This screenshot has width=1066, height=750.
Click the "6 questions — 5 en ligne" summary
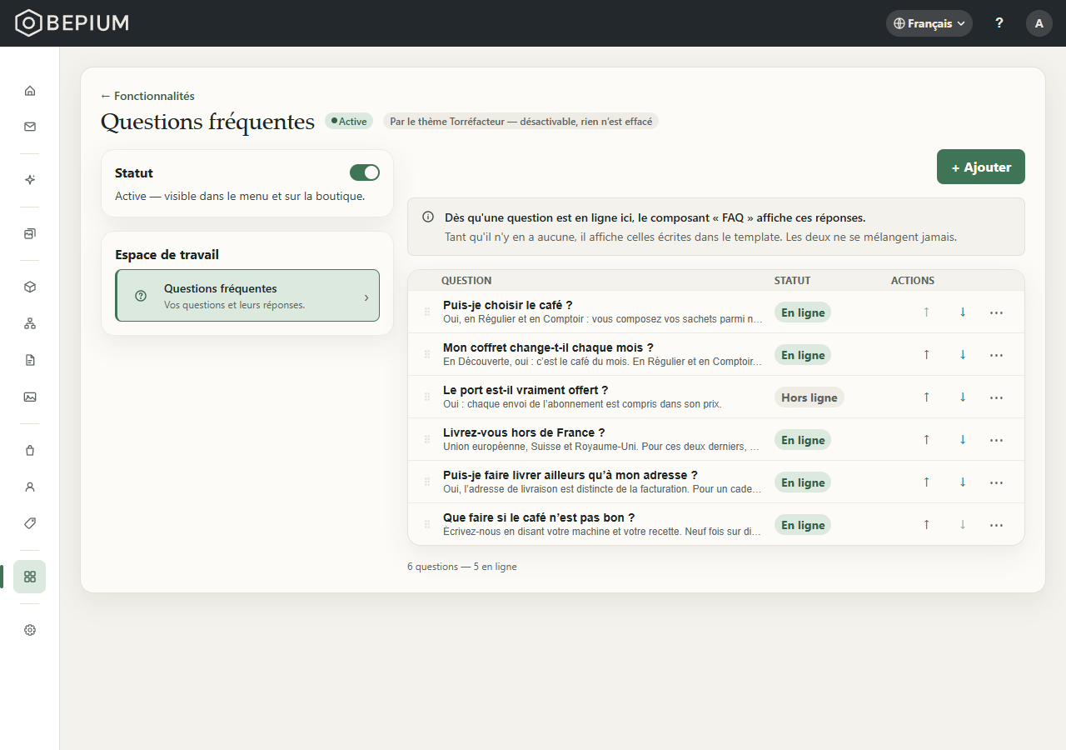click(462, 567)
